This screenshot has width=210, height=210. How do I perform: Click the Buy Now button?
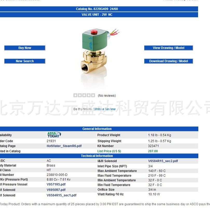click(x=25, y=48)
